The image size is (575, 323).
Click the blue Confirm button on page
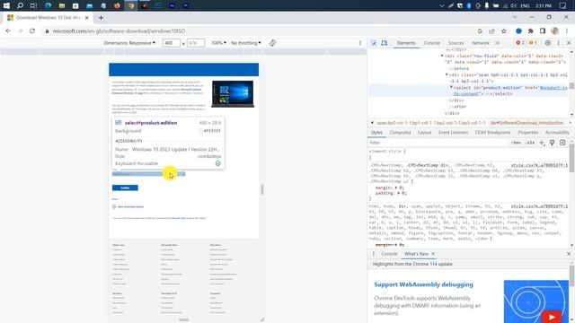125,188
